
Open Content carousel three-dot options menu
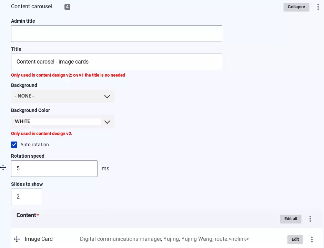318,7
